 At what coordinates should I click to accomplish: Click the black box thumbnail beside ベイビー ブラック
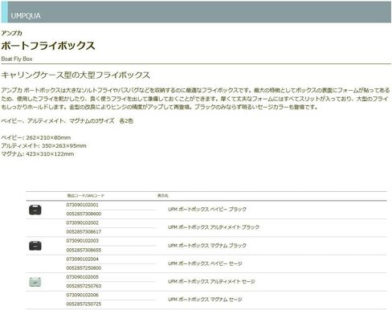(35, 210)
